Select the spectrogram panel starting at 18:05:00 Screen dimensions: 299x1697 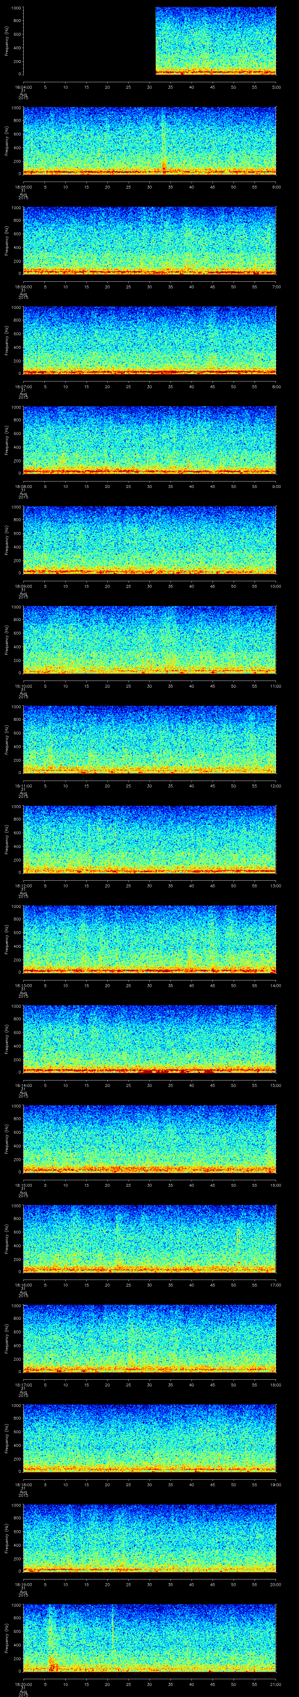click(150, 141)
